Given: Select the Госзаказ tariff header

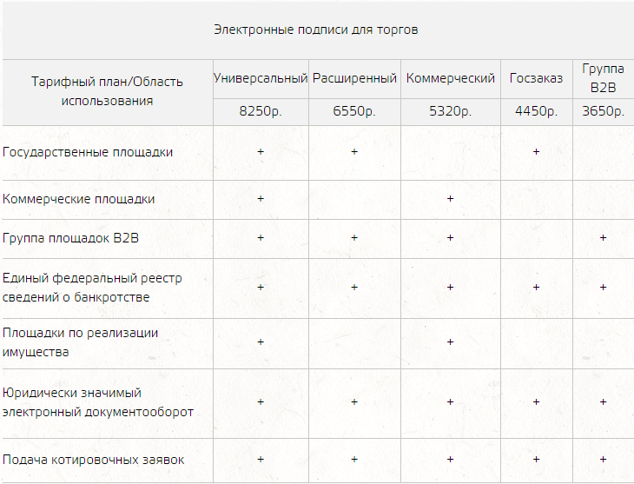Looking at the screenshot, I should tap(536, 78).
